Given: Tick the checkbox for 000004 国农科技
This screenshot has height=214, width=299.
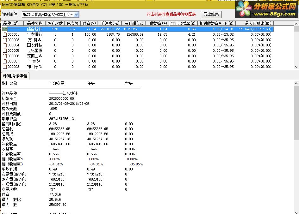Looking at the screenshot, I should click(5, 45).
